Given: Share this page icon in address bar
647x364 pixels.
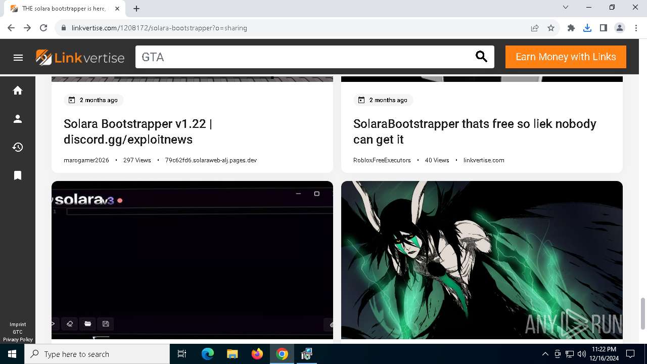Looking at the screenshot, I should tap(535, 28).
